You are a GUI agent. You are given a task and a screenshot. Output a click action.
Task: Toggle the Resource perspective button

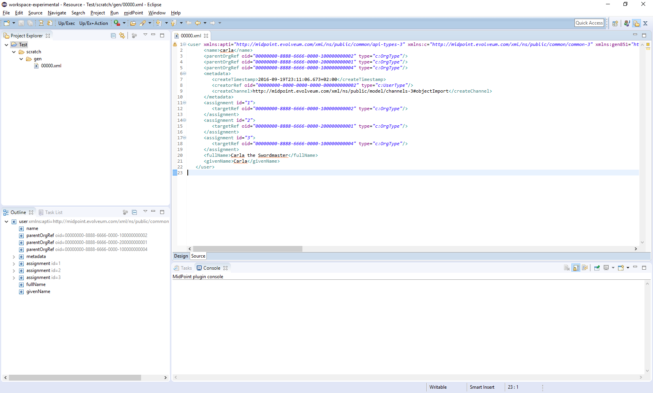click(636, 23)
